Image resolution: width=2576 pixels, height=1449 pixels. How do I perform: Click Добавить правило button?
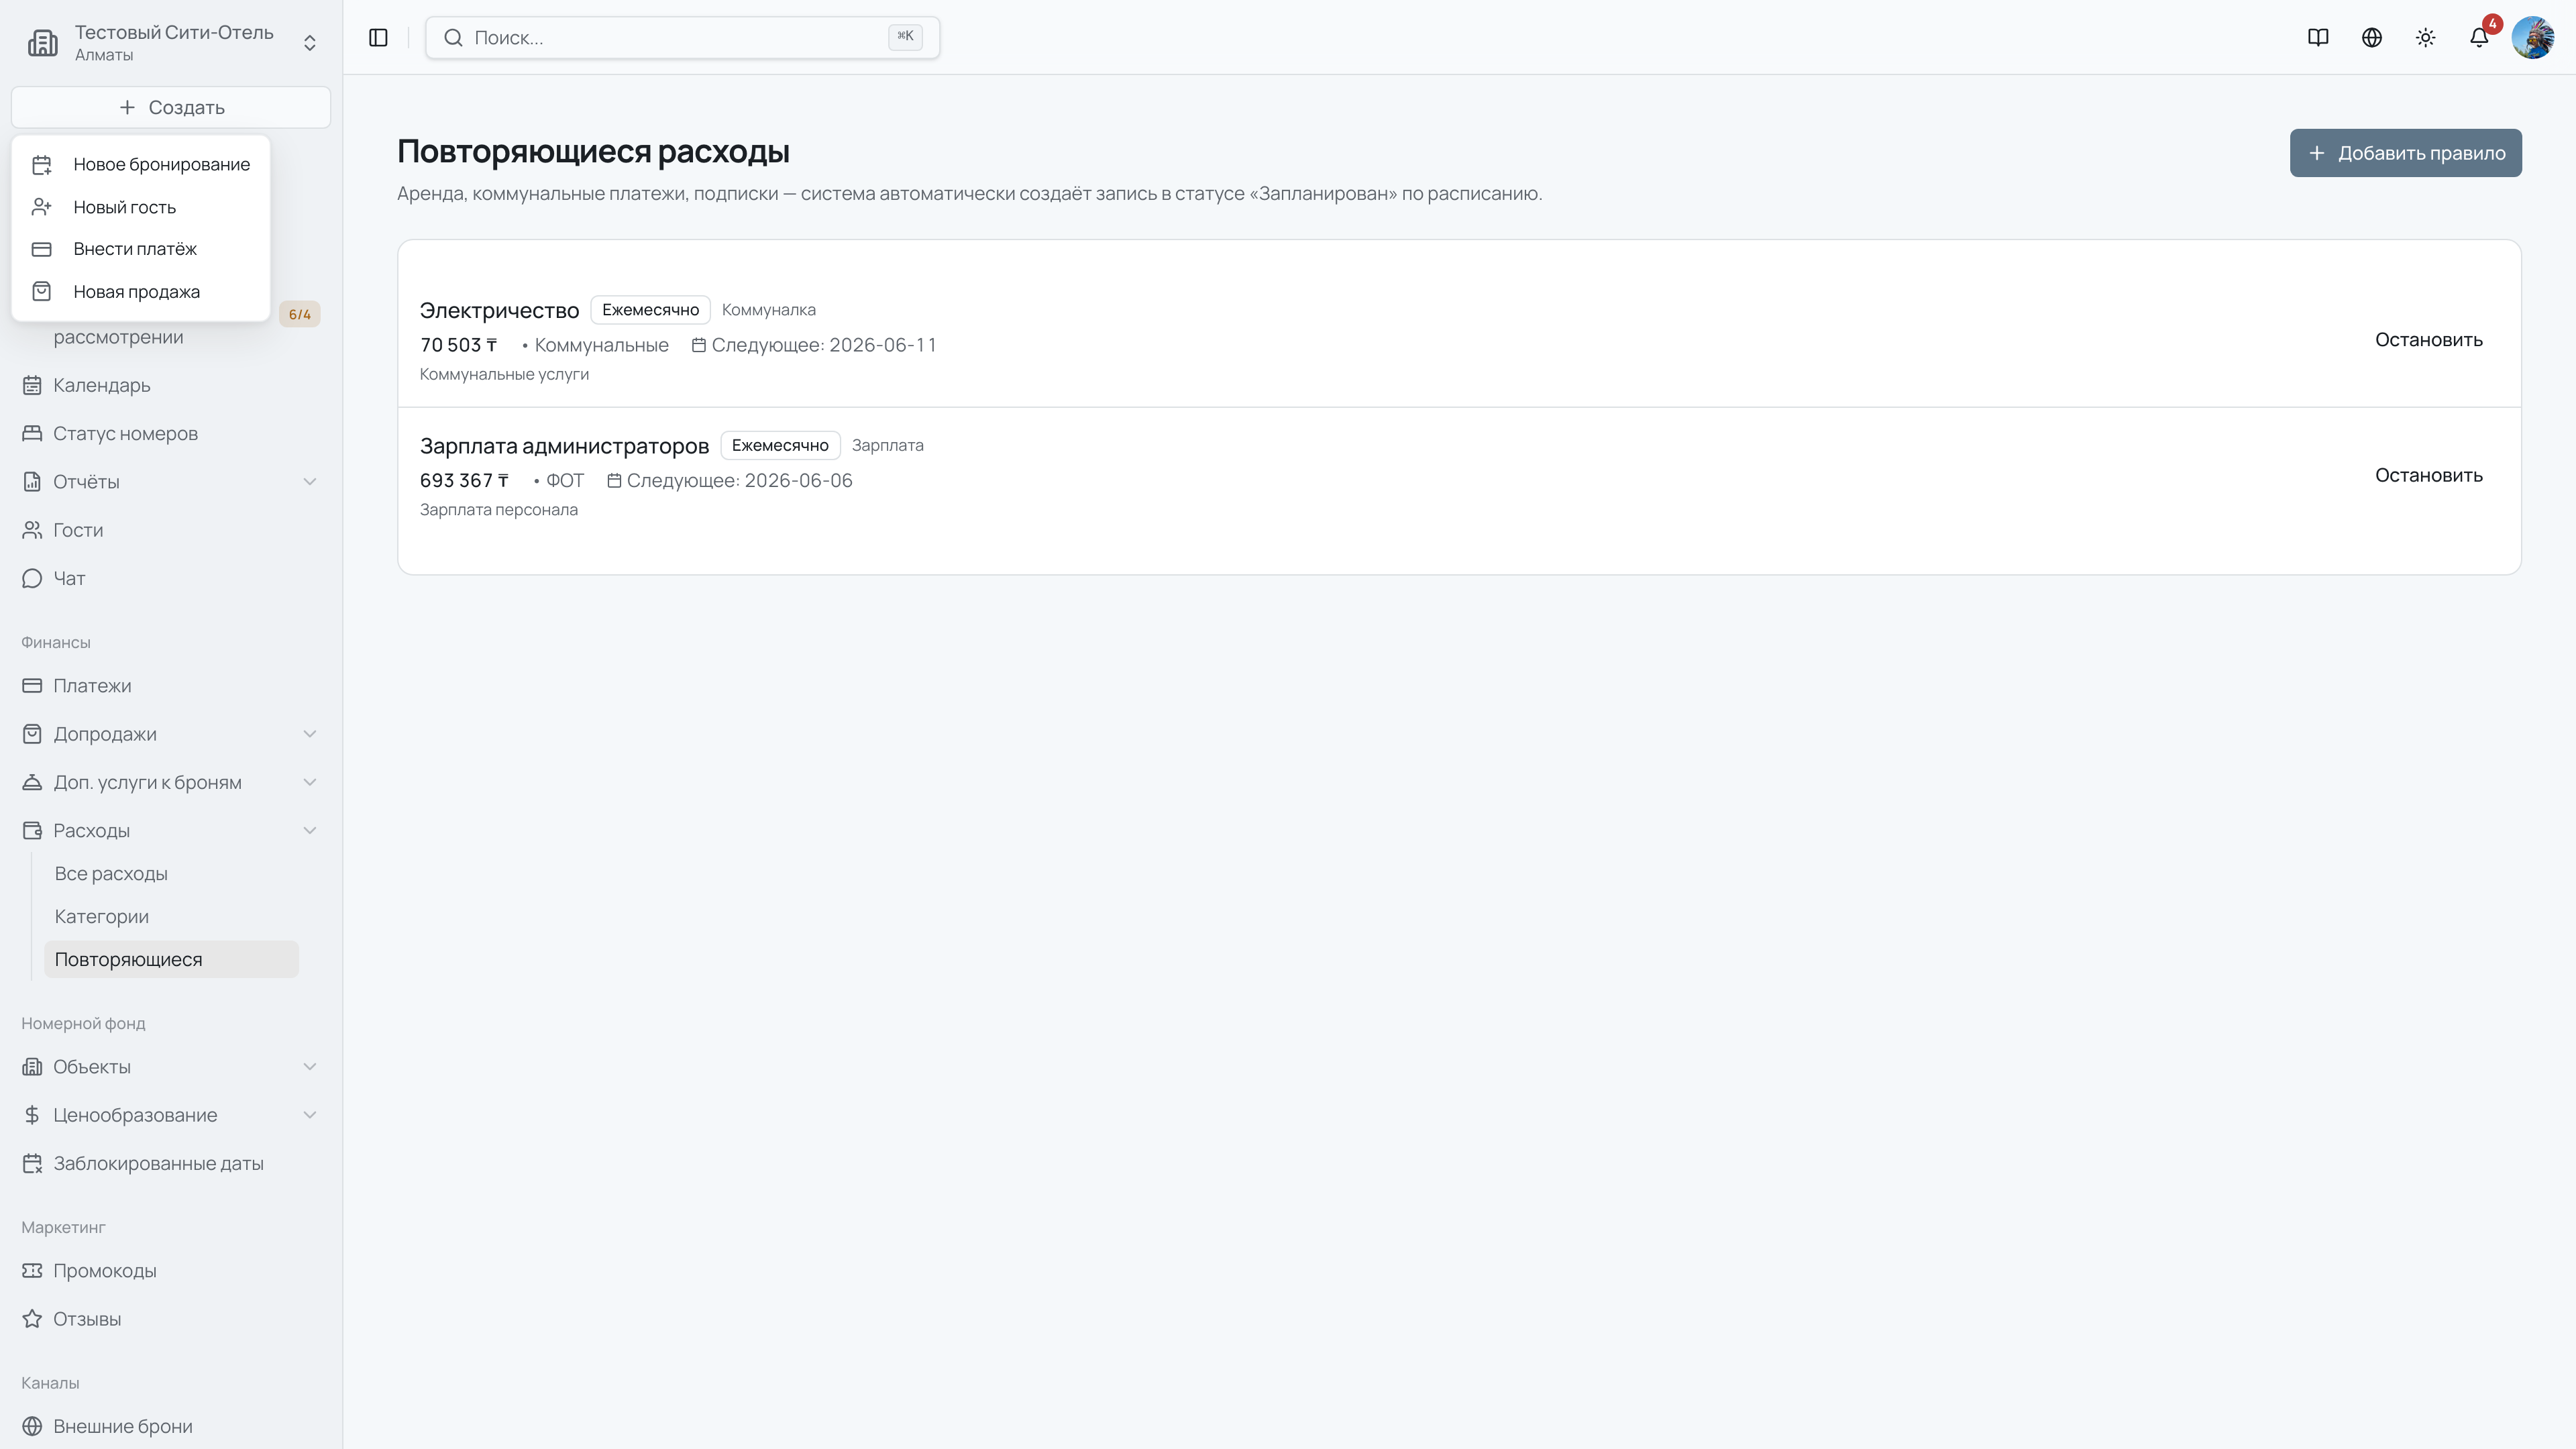(2405, 153)
